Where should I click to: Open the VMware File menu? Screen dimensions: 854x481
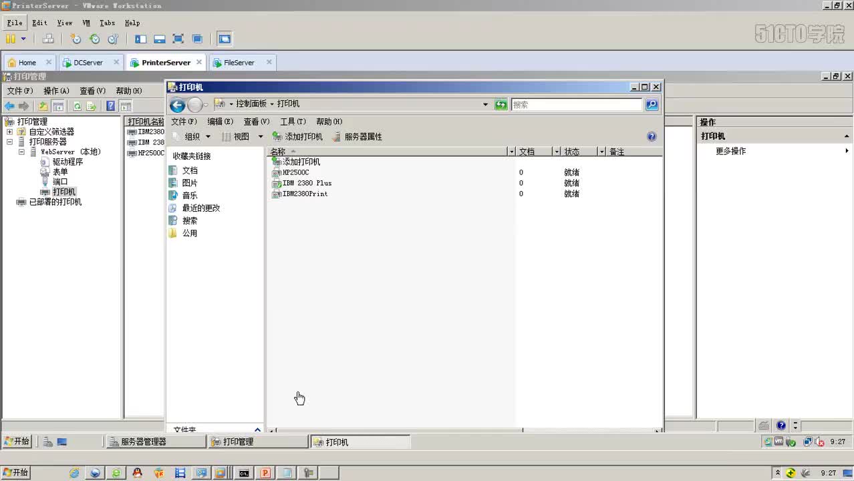[x=15, y=23]
